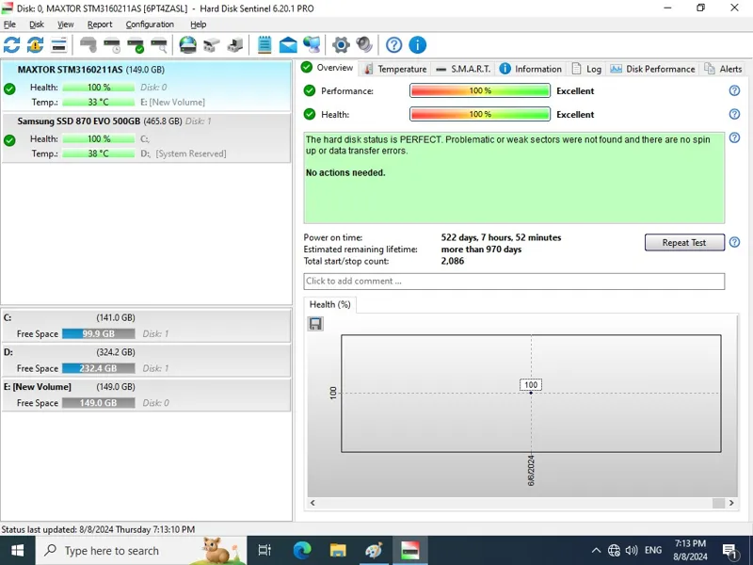
Task: Select the Overview tab
Action: tap(328, 68)
